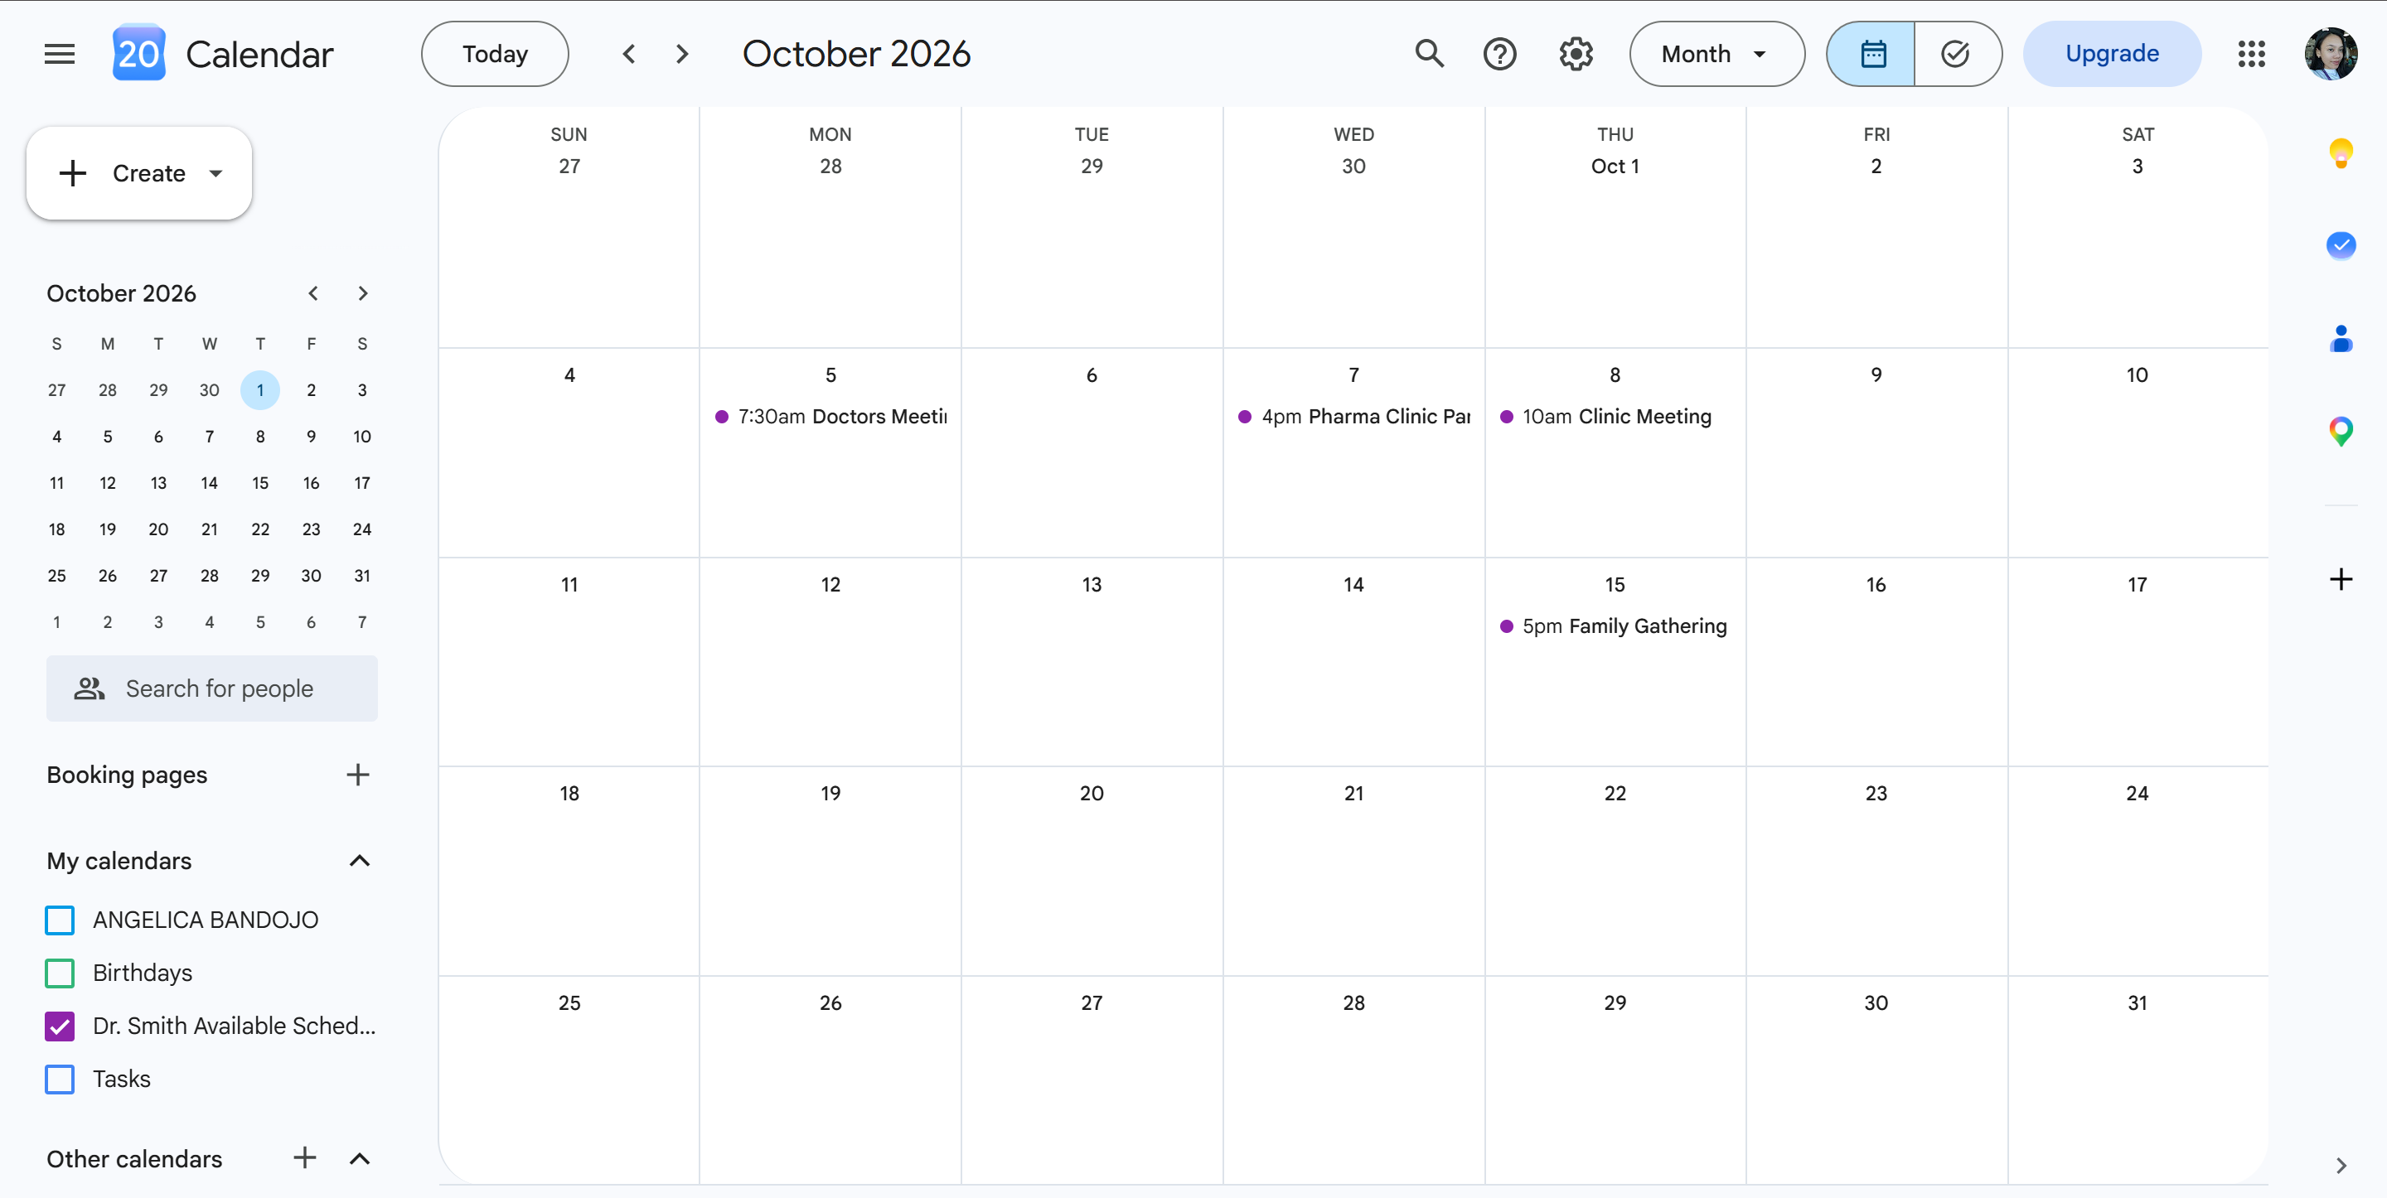Screen dimensions: 2387x1198
Task: Open the Google apps grid
Action: [x=2251, y=54]
